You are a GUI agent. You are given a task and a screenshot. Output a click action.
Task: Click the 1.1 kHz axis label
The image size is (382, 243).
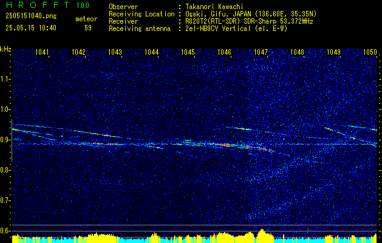pyautogui.click(x=5, y=79)
